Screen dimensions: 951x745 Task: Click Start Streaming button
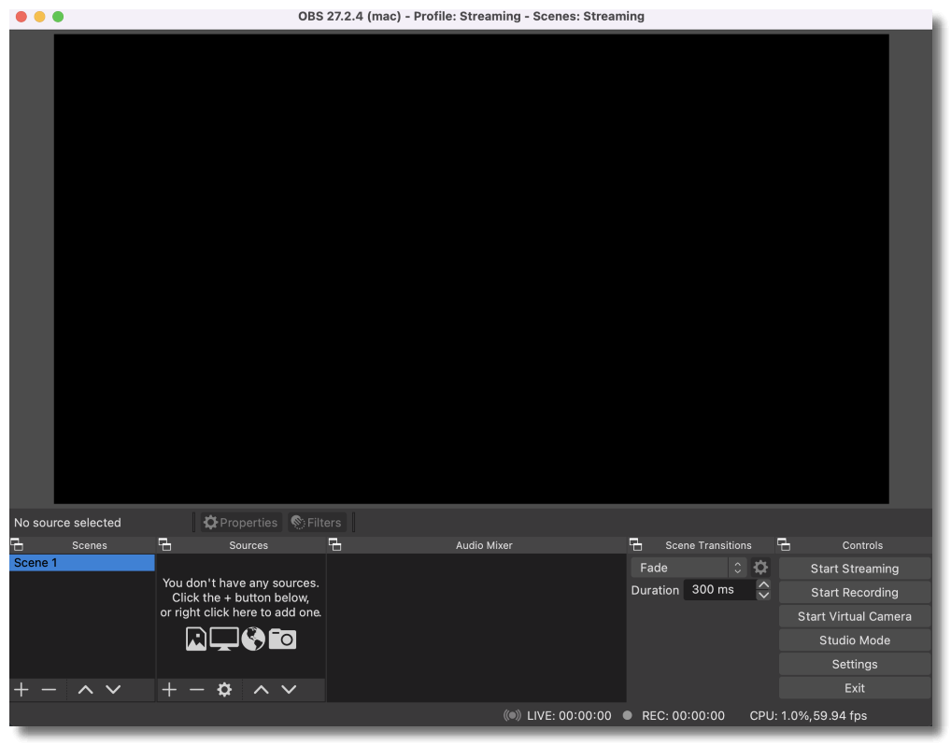(855, 569)
